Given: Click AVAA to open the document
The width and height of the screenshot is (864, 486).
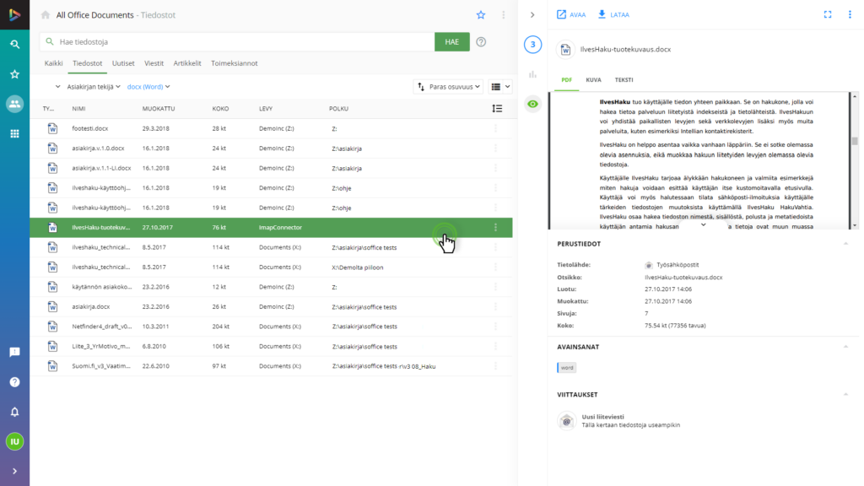Looking at the screenshot, I should coord(571,15).
